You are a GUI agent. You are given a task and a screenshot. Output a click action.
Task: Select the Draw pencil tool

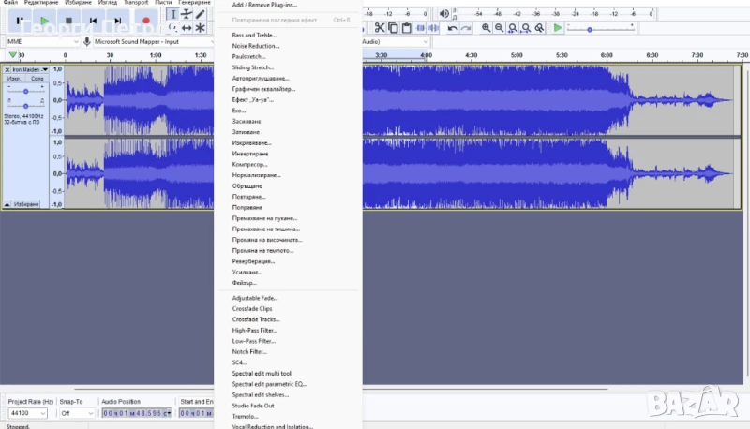(x=200, y=14)
